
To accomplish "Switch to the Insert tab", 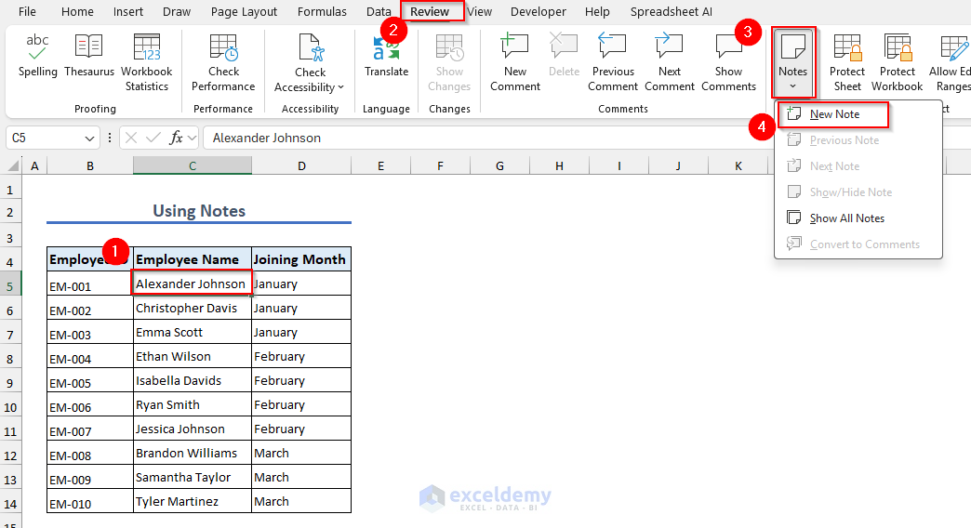I will coord(128,12).
